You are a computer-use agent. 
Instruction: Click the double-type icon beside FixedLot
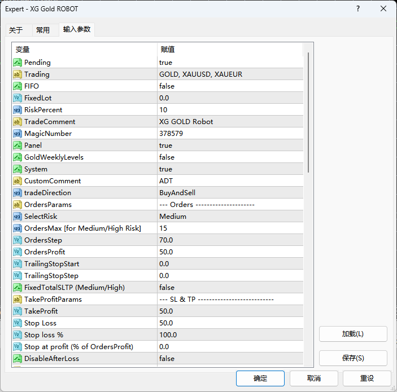(x=18, y=98)
